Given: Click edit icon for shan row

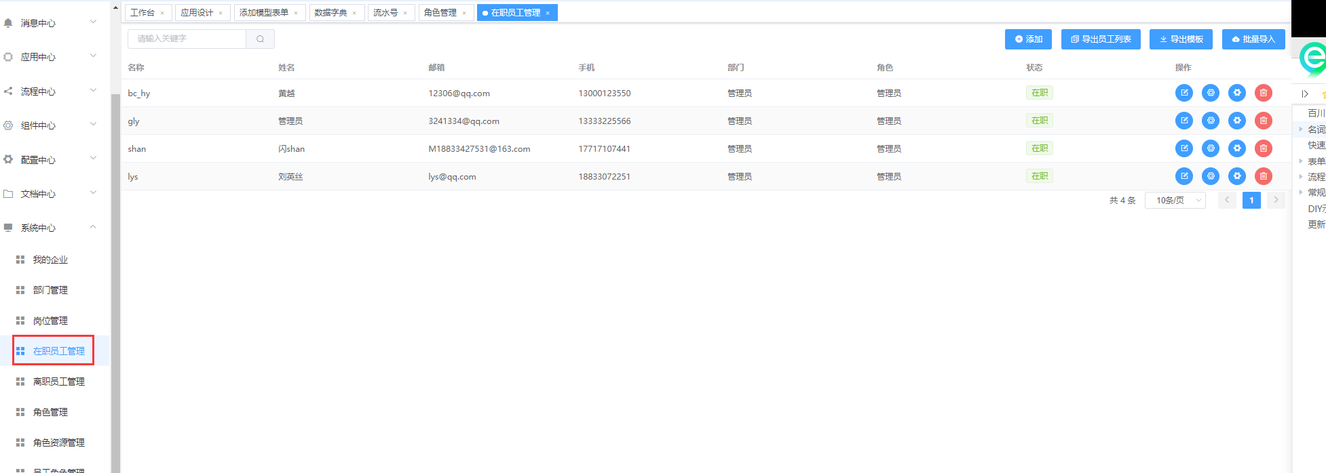Looking at the screenshot, I should 1184,148.
